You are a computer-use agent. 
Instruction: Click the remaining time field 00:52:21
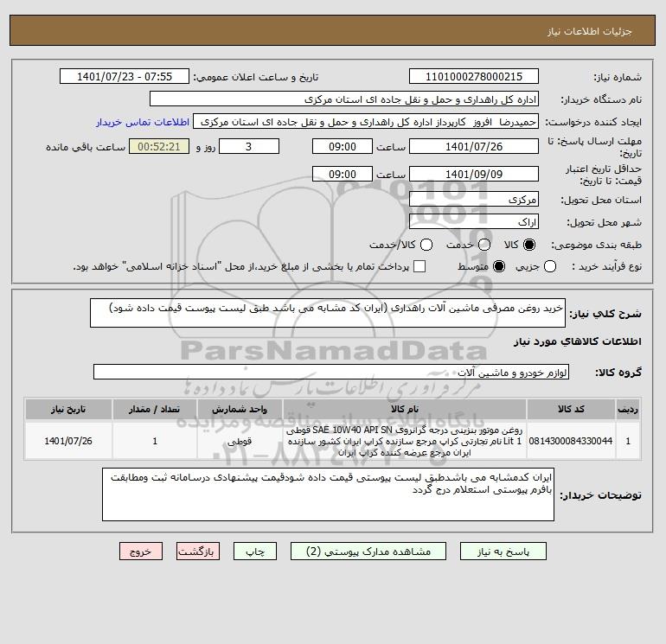coord(159,146)
